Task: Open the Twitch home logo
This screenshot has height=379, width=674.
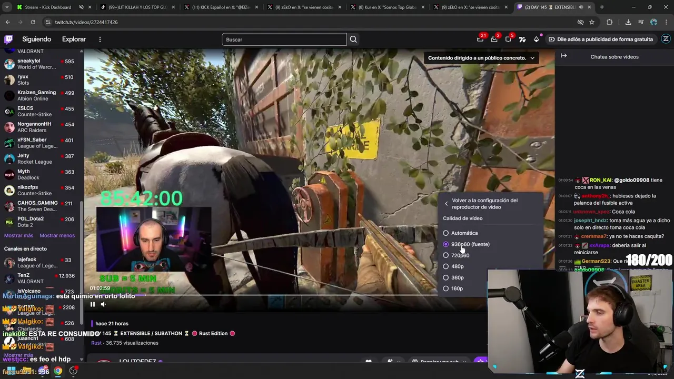Action: pos(8,39)
